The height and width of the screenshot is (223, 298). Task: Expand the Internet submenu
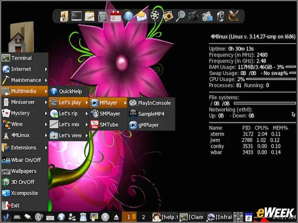(x=24, y=69)
